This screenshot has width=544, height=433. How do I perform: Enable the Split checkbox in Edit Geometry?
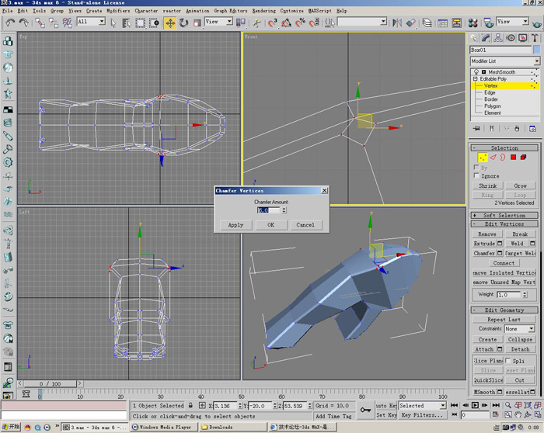(509, 361)
